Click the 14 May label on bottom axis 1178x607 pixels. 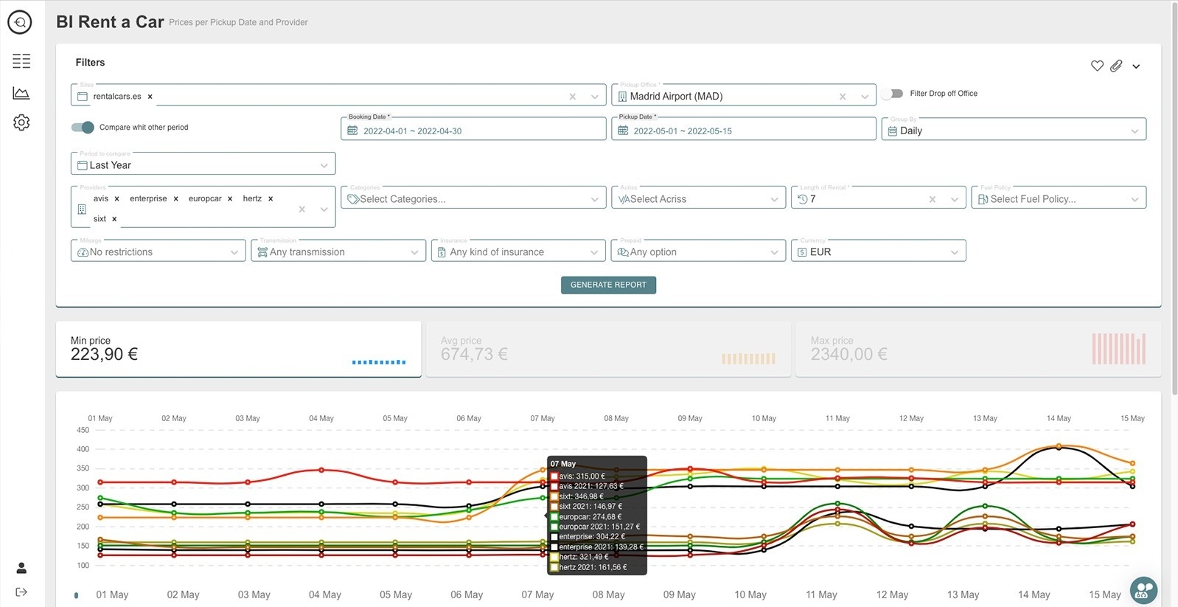point(1034,594)
